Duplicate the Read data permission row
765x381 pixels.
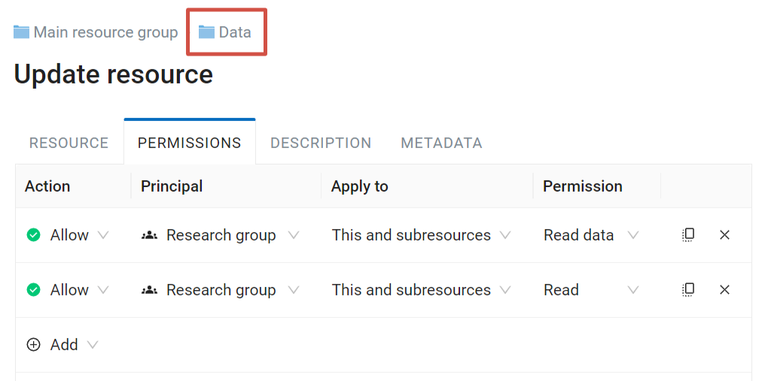pos(688,234)
